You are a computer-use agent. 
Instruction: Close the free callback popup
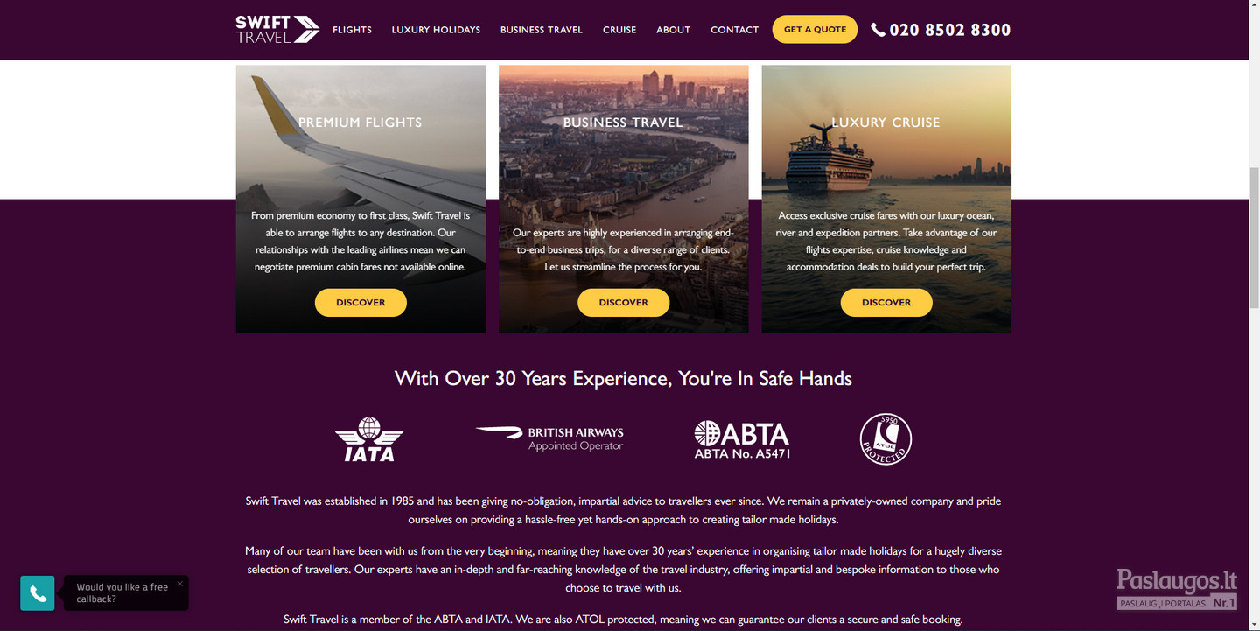point(180,584)
